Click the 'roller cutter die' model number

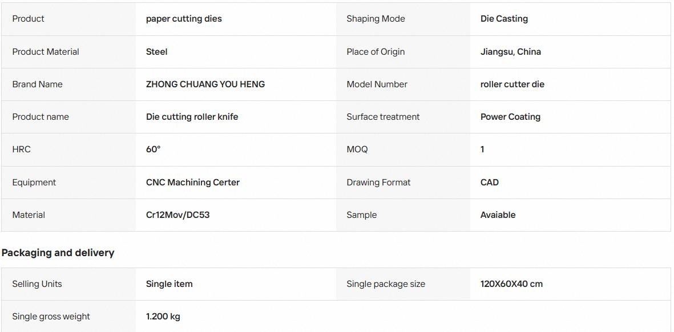[512, 84]
